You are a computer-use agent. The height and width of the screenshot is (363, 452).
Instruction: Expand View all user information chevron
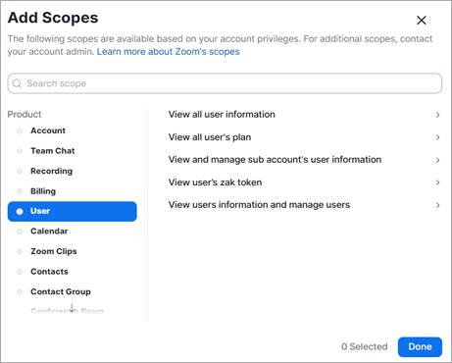437,115
